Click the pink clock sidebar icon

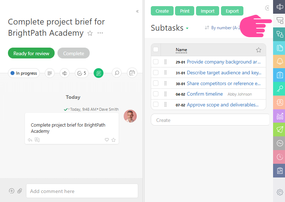pos(279,157)
